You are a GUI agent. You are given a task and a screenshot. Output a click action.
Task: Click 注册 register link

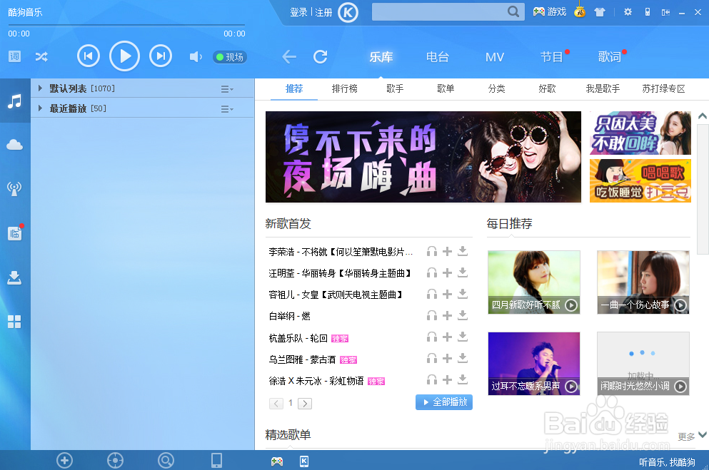pyautogui.click(x=323, y=12)
